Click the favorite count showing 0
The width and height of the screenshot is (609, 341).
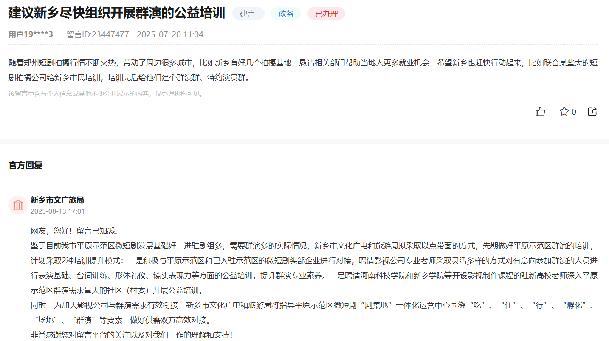[573, 111]
